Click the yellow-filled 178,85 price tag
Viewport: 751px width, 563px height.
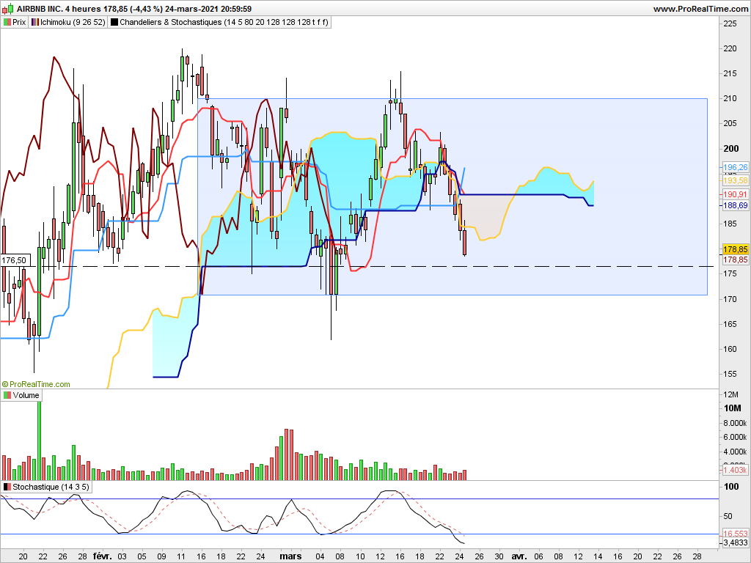[x=735, y=249]
